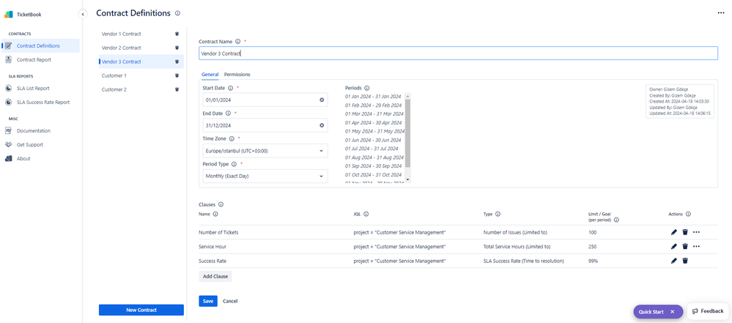
Task: Switch to the Permissions tab
Action: point(237,75)
